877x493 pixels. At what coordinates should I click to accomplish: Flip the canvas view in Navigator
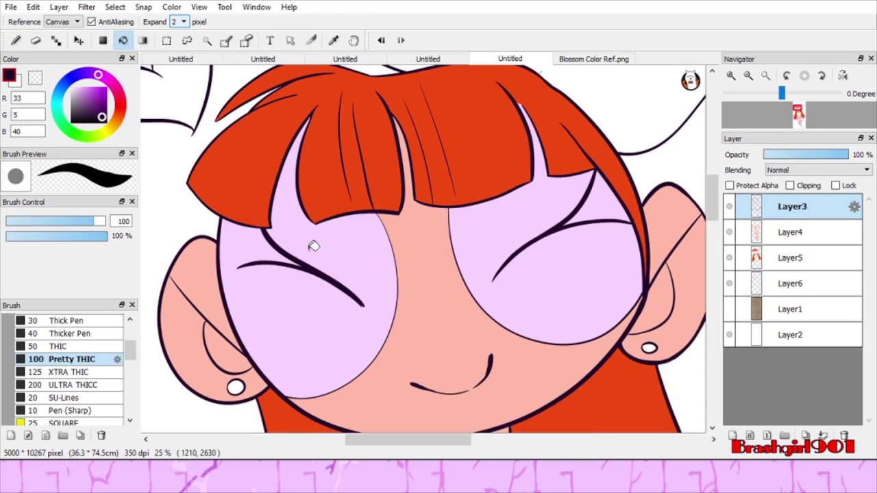tap(843, 75)
